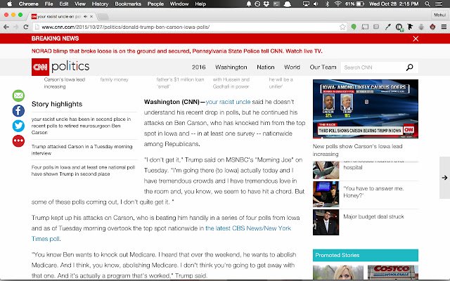Click the volume icon in the menu bar
The image size is (450, 281).
[316, 4]
